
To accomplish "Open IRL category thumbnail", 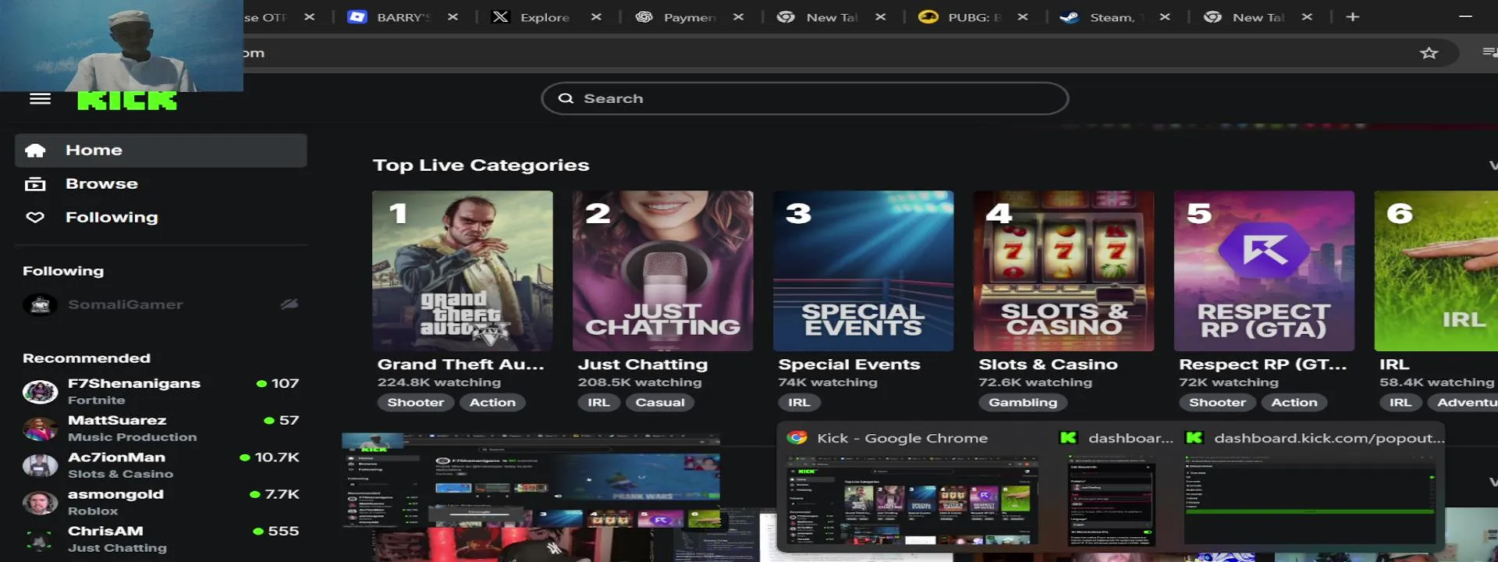I will pos(1436,271).
